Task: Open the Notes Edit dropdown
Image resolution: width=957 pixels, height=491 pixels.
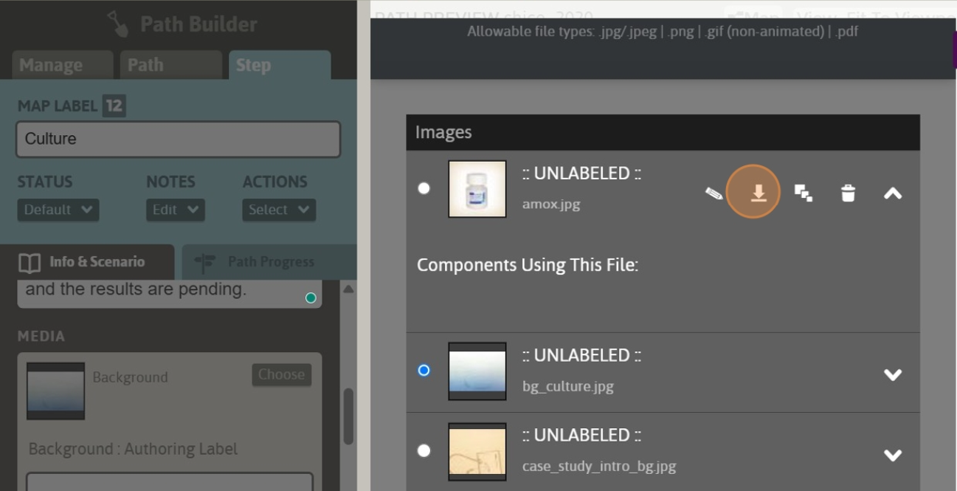Action: 176,210
